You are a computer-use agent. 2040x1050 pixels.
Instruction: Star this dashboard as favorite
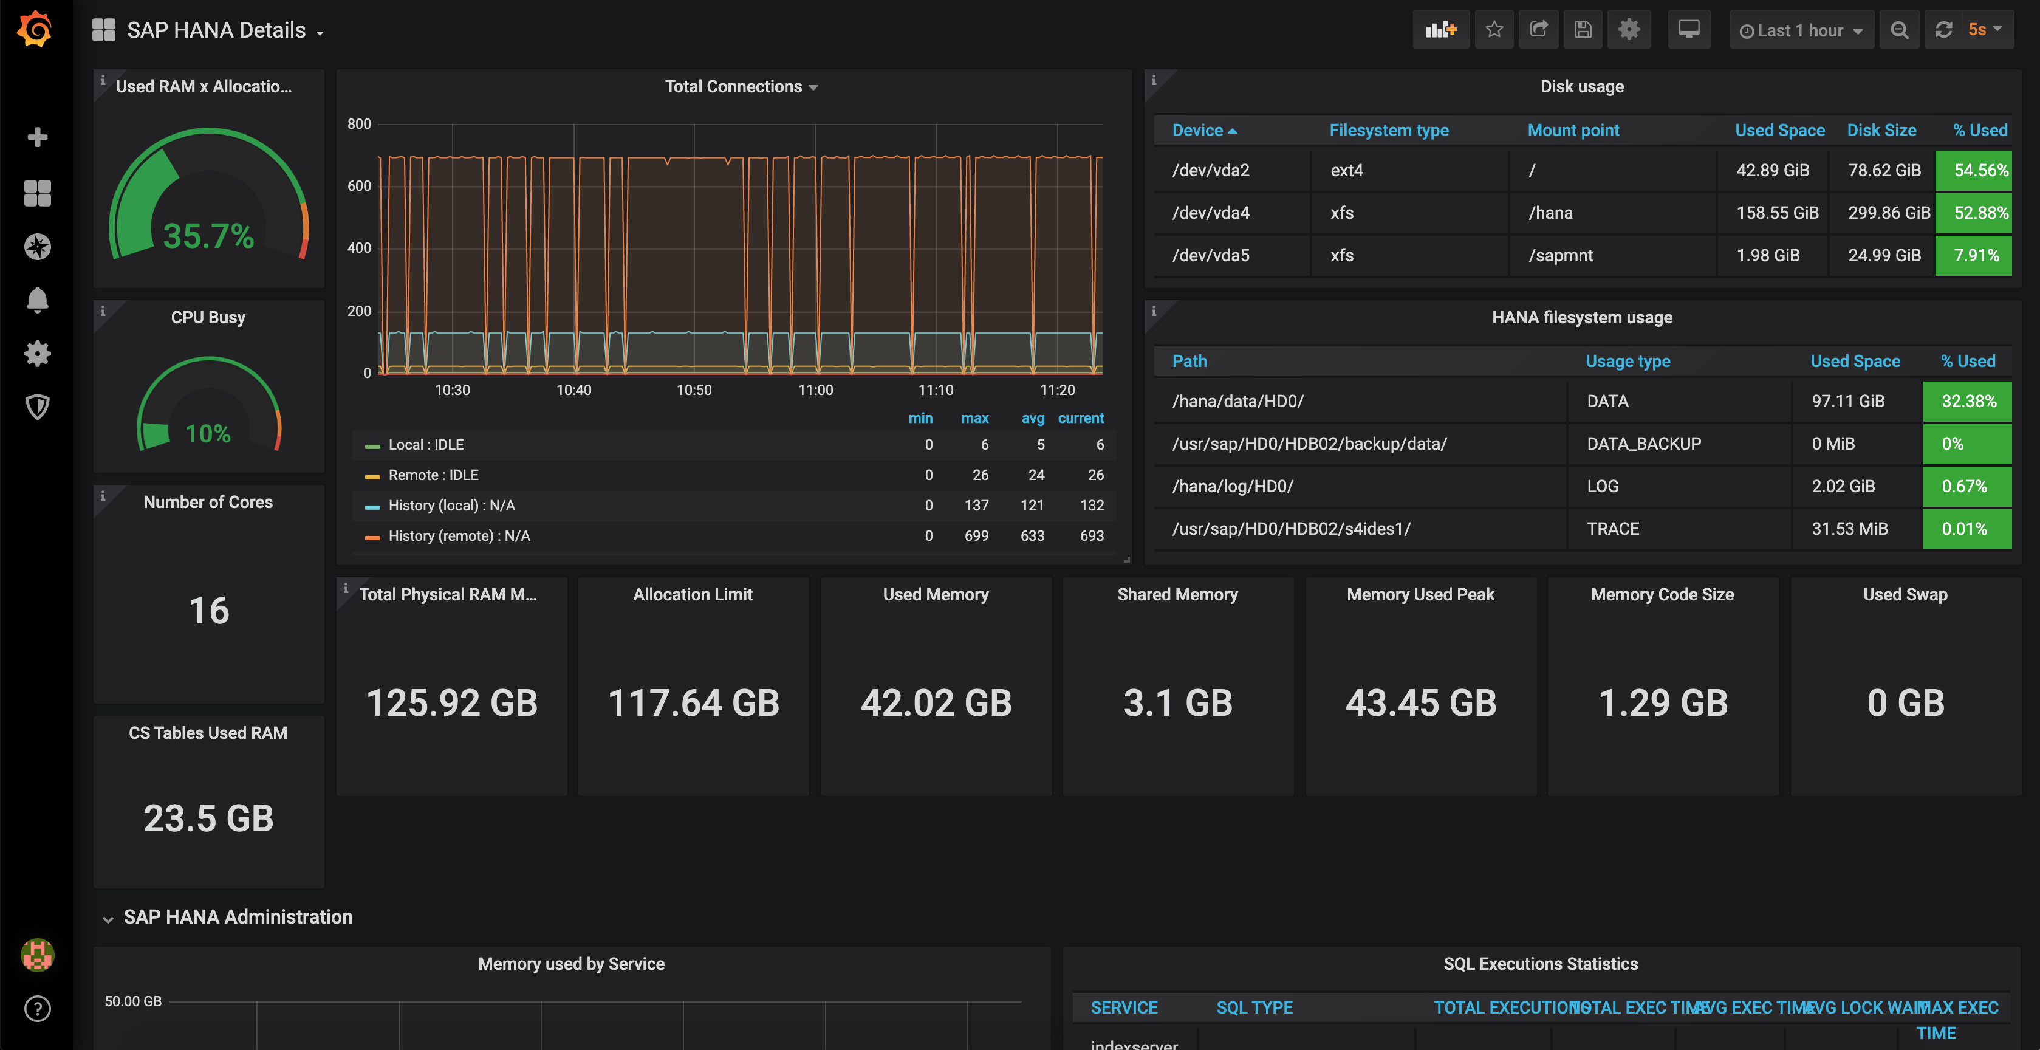pos(1494,30)
